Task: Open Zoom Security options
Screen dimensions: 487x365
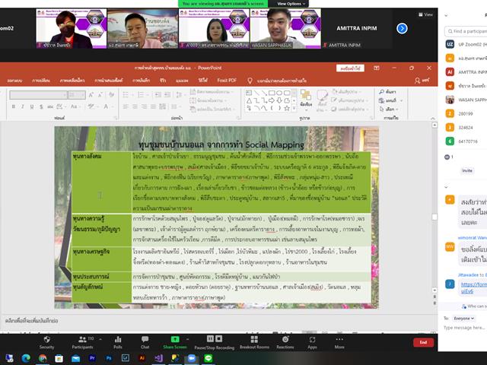Action: 46,342
